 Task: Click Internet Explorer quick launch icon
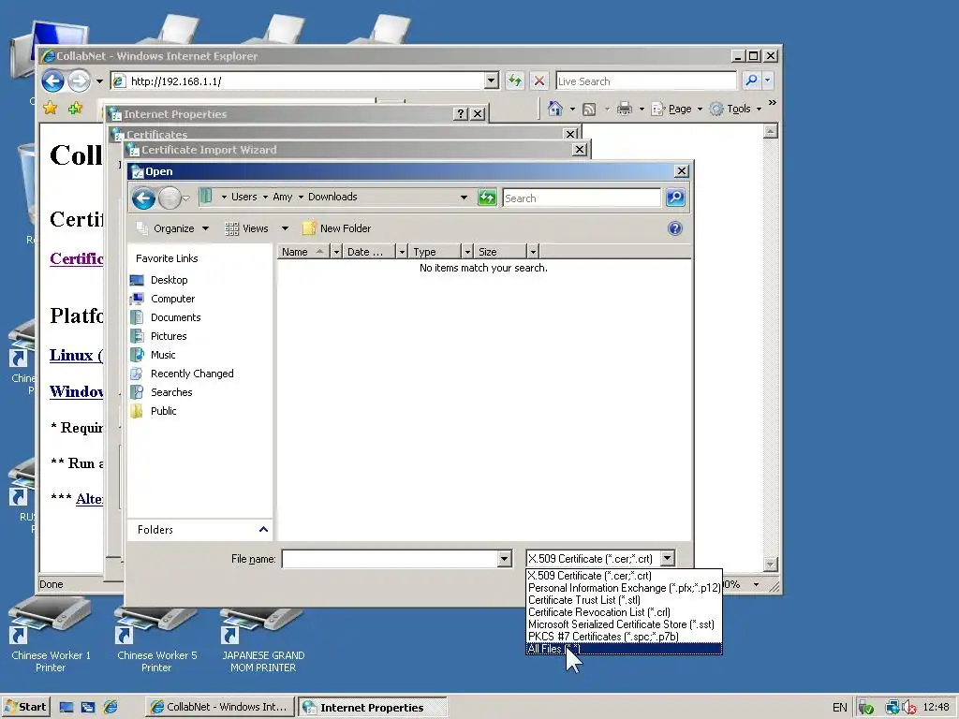(111, 707)
